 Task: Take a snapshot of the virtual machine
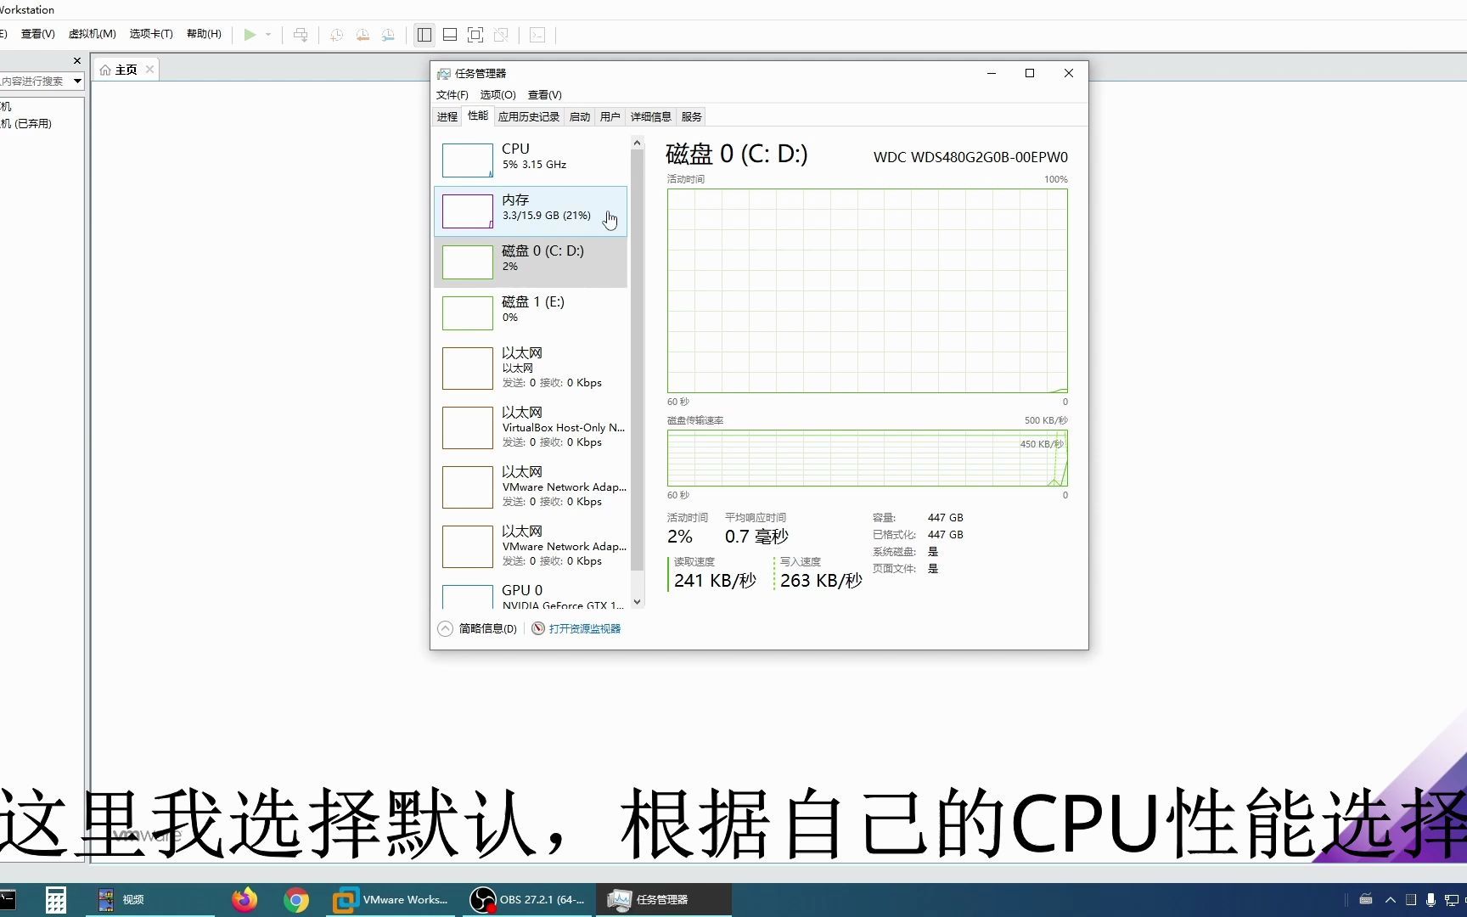[336, 34]
